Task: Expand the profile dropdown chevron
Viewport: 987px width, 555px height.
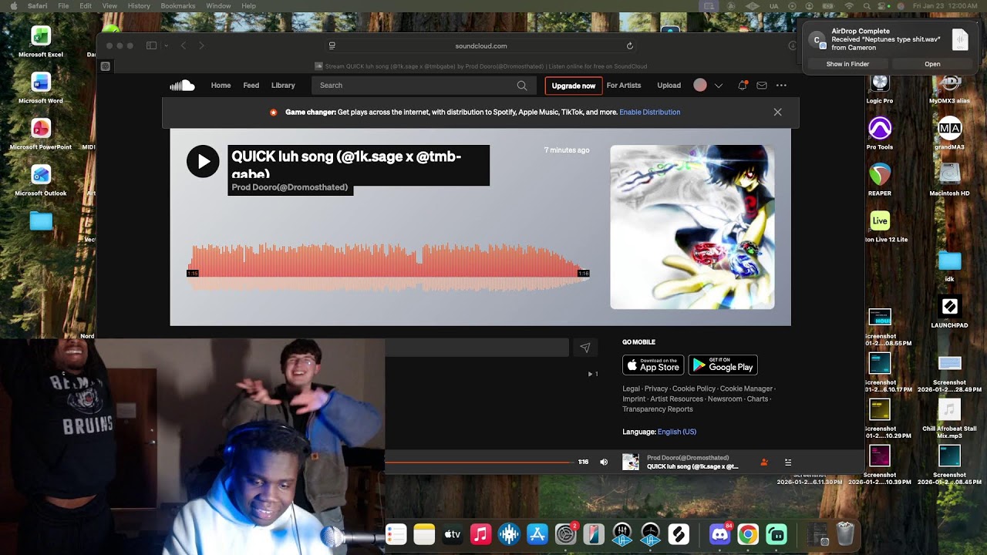Action: [x=719, y=86]
